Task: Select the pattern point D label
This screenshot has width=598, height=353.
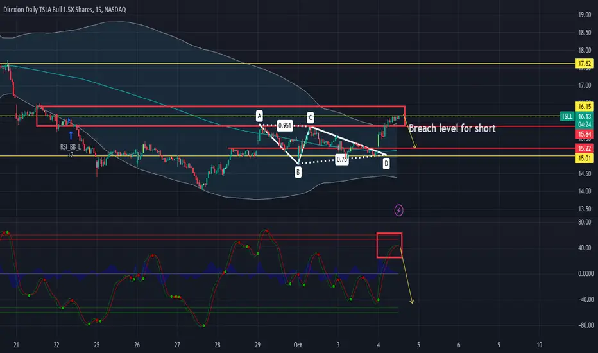Action: point(386,164)
